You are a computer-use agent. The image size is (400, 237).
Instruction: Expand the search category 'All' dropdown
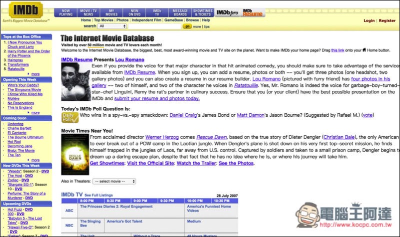112,26
